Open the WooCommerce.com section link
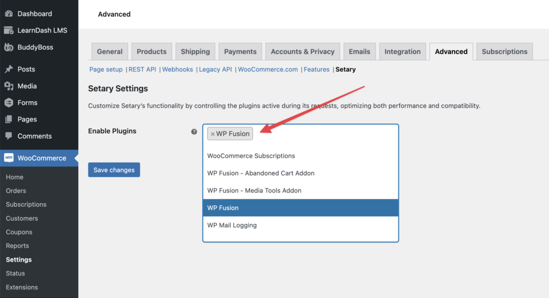Screen dimensions: 549x298 [x=268, y=69]
